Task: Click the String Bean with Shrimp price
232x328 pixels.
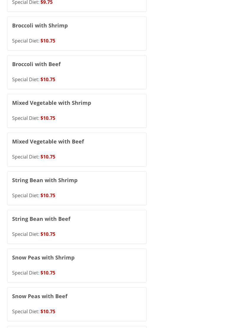Action: pyautogui.click(x=48, y=195)
